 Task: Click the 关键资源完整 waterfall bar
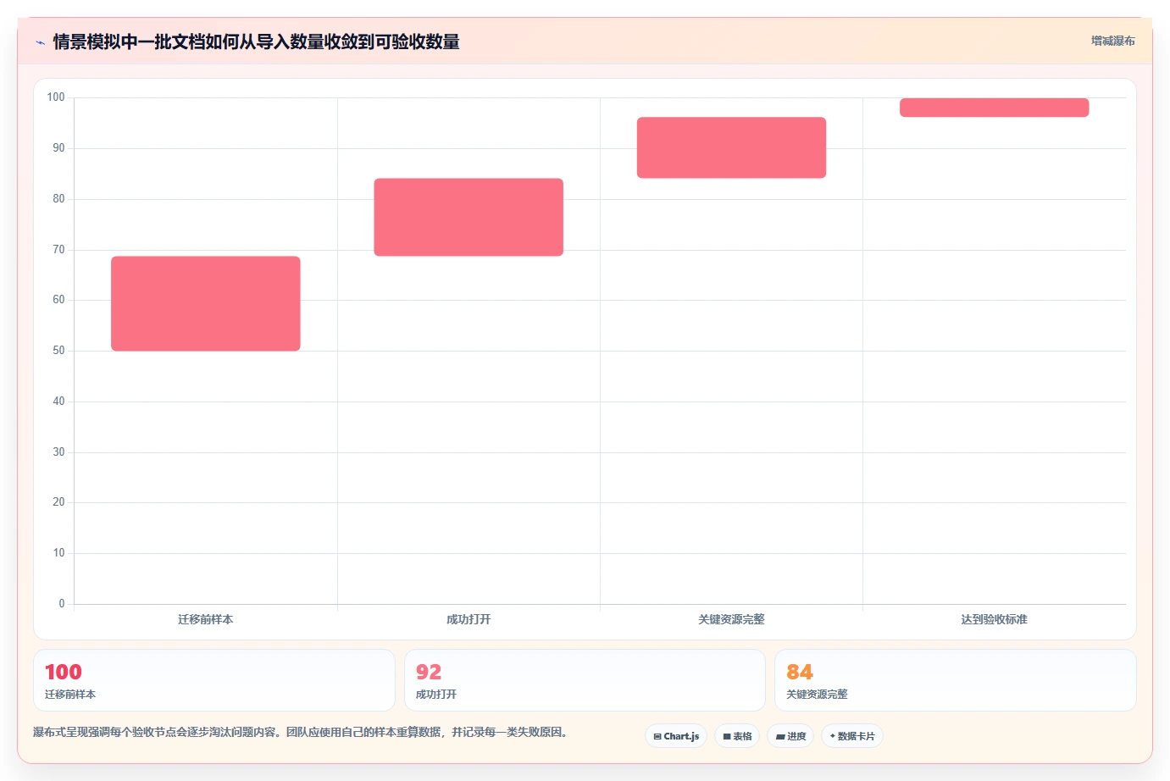tap(731, 147)
